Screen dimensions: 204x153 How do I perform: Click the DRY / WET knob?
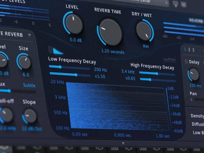[144, 31]
